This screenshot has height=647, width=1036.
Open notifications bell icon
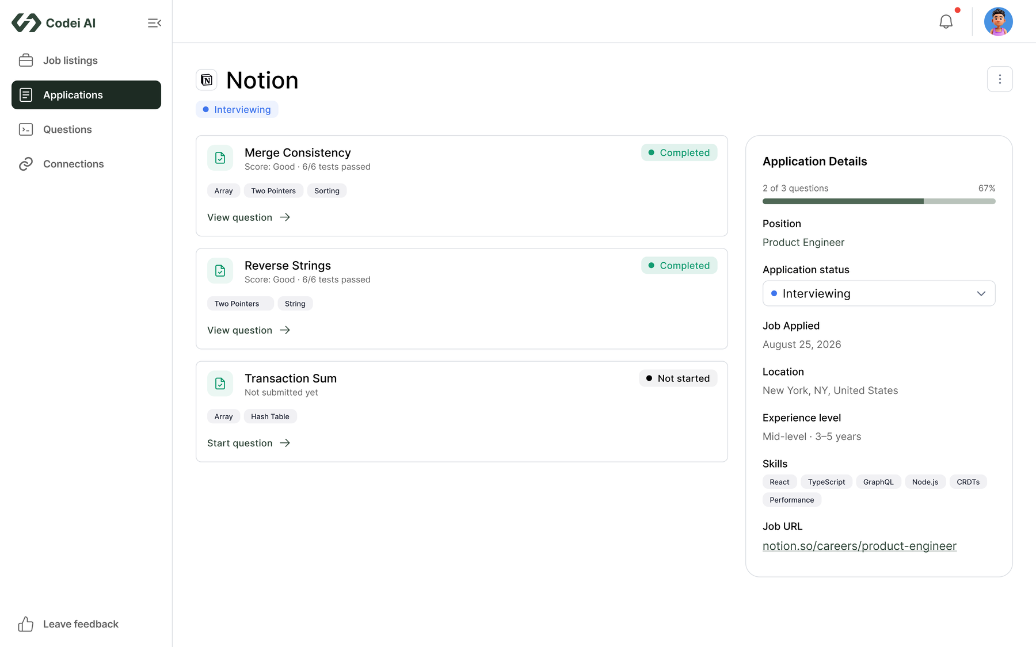[x=946, y=22]
